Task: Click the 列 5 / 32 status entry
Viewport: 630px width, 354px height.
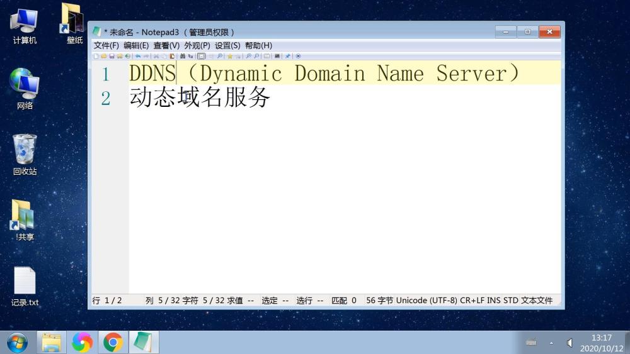Action: 163,301
